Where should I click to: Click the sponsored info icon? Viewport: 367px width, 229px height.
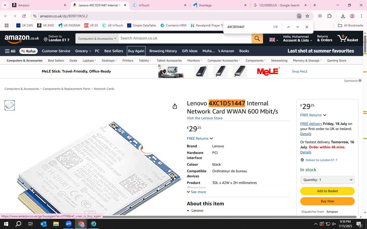point(360,81)
